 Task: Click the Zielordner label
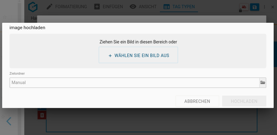coord(17,73)
